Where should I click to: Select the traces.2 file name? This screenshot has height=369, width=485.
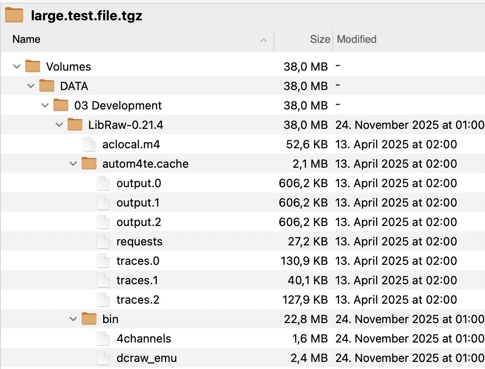[138, 300]
